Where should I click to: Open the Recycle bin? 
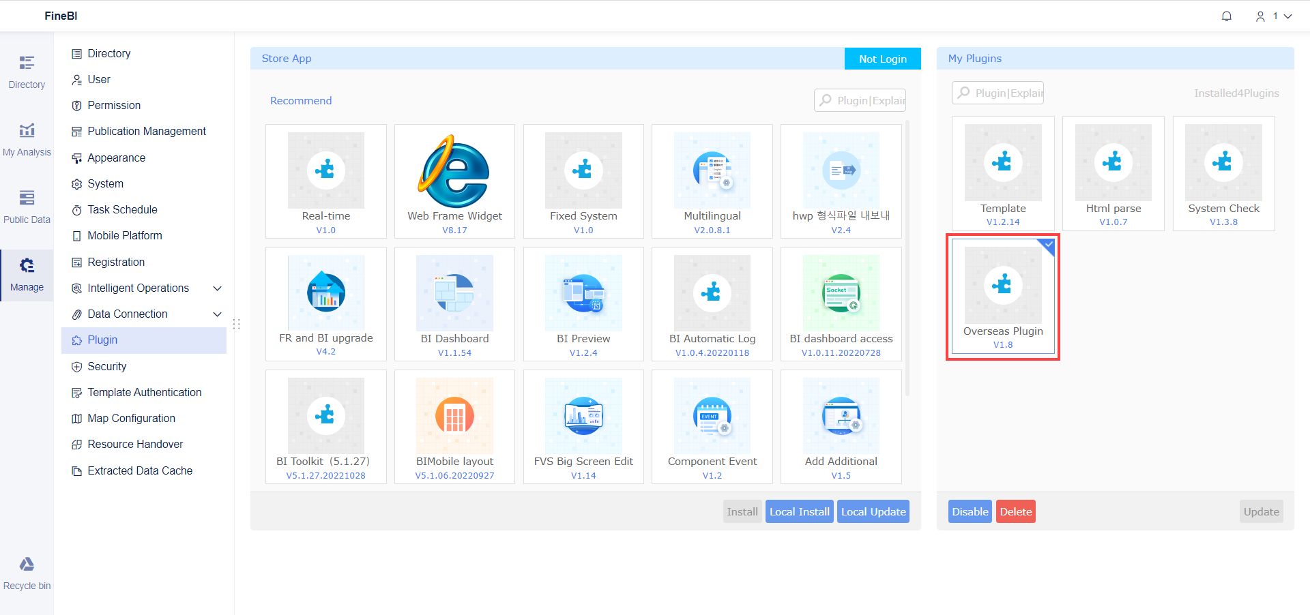click(27, 571)
